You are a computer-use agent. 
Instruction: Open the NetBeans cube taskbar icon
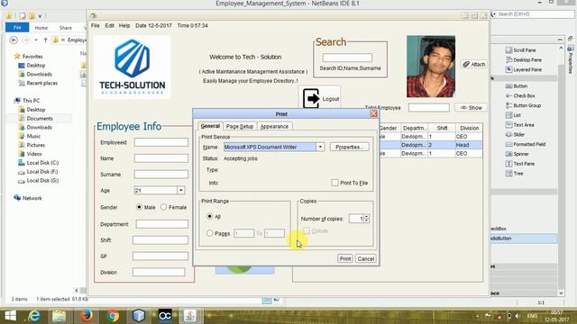coord(139,316)
